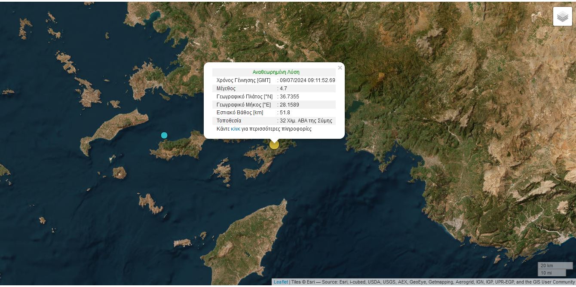Open the Leaflet attribution link
This screenshot has height=287, width=576.
pos(281,282)
